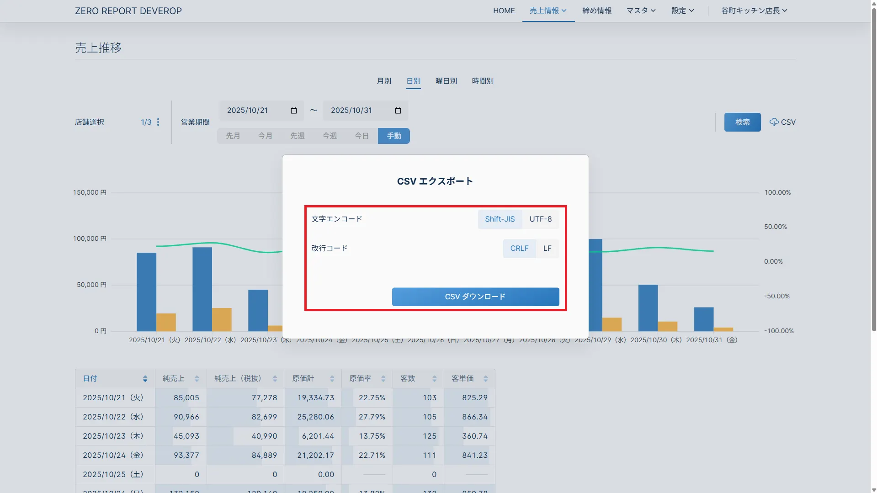Expand the 売上情報 navigation dropdown

pyautogui.click(x=548, y=11)
